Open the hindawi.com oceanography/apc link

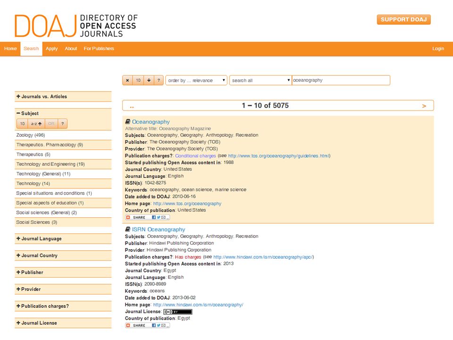[x=263, y=257]
